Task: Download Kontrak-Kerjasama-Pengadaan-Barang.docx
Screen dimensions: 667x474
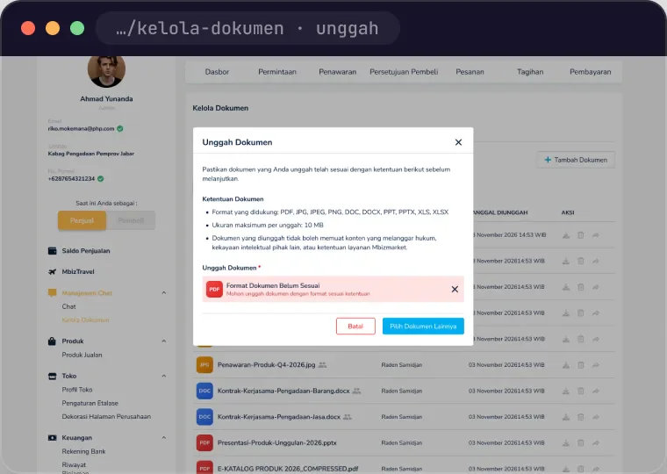Action: click(x=566, y=391)
